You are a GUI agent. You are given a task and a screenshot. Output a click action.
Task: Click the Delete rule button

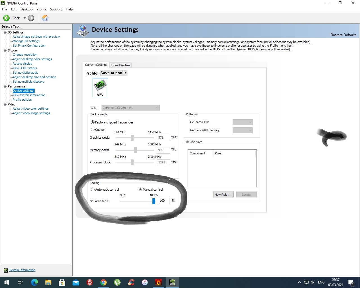[x=246, y=195]
